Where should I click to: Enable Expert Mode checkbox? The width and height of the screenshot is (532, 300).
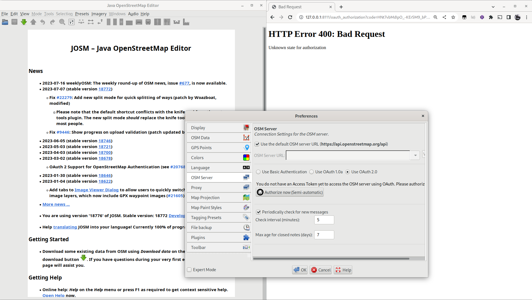189,270
